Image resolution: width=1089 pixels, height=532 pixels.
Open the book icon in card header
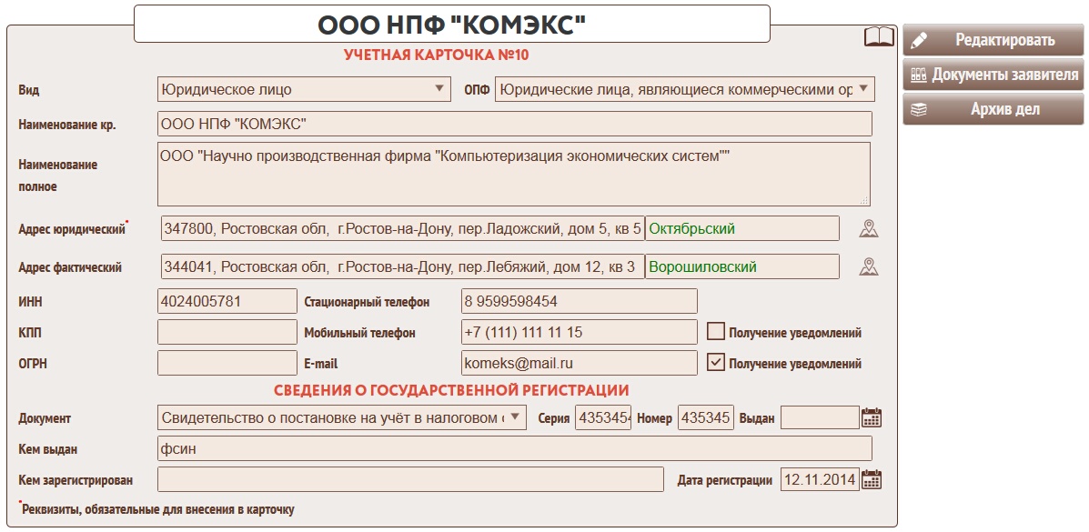[x=878, y=37]
